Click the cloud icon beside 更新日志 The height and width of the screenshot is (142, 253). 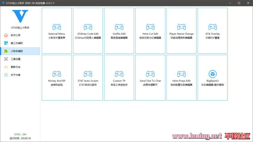point(6,67)
